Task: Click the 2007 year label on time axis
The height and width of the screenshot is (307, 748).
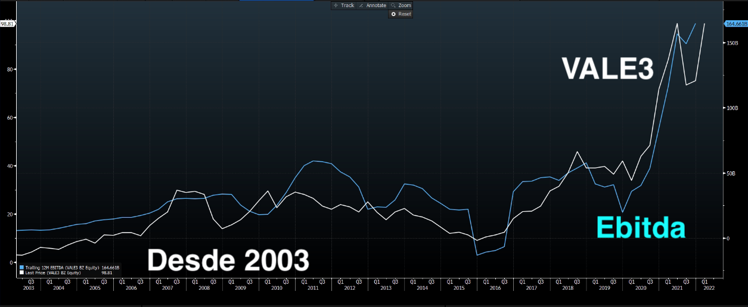Action: pos(167,288)
